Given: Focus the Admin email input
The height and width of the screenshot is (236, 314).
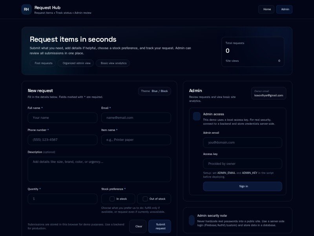Looking at the screenshot, I should [x=243, y=142].
